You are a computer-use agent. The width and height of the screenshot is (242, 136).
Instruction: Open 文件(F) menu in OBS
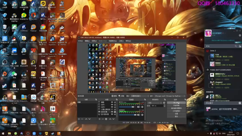tap(80, 41)
